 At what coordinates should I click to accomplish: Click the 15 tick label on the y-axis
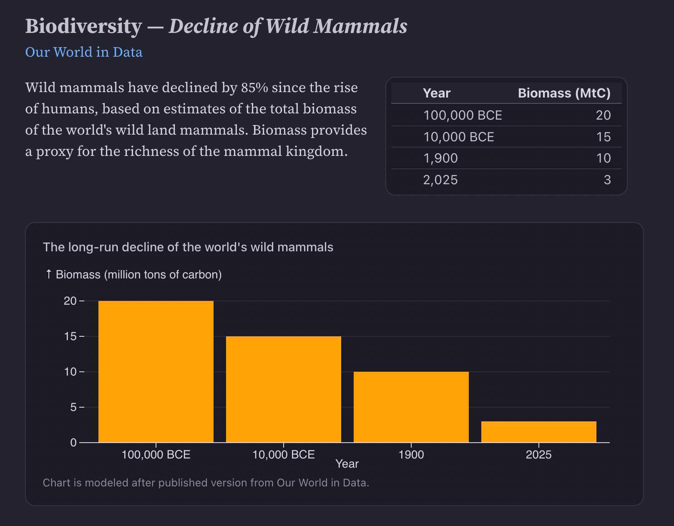(x=70, y=336)
